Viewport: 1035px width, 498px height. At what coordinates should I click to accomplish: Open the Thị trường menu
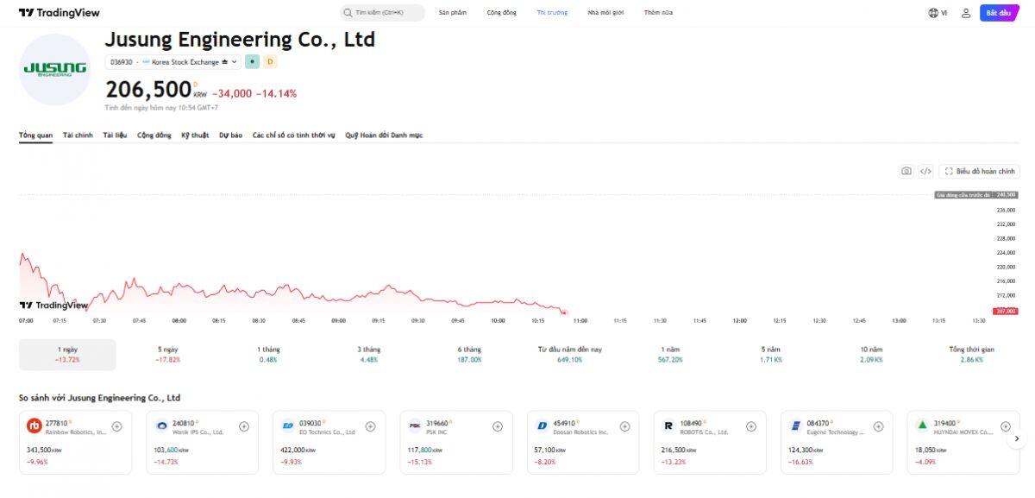coord(552,13)
